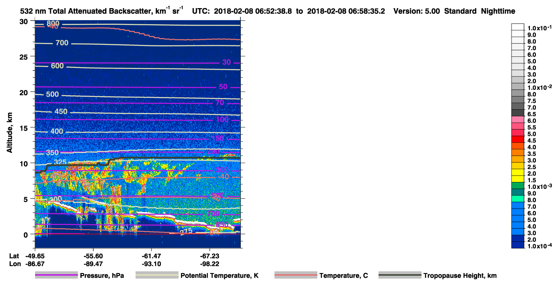This screenshot has width=556, height=285.
Task: Click the latitude value -55.60
Action: coord(93,256)
